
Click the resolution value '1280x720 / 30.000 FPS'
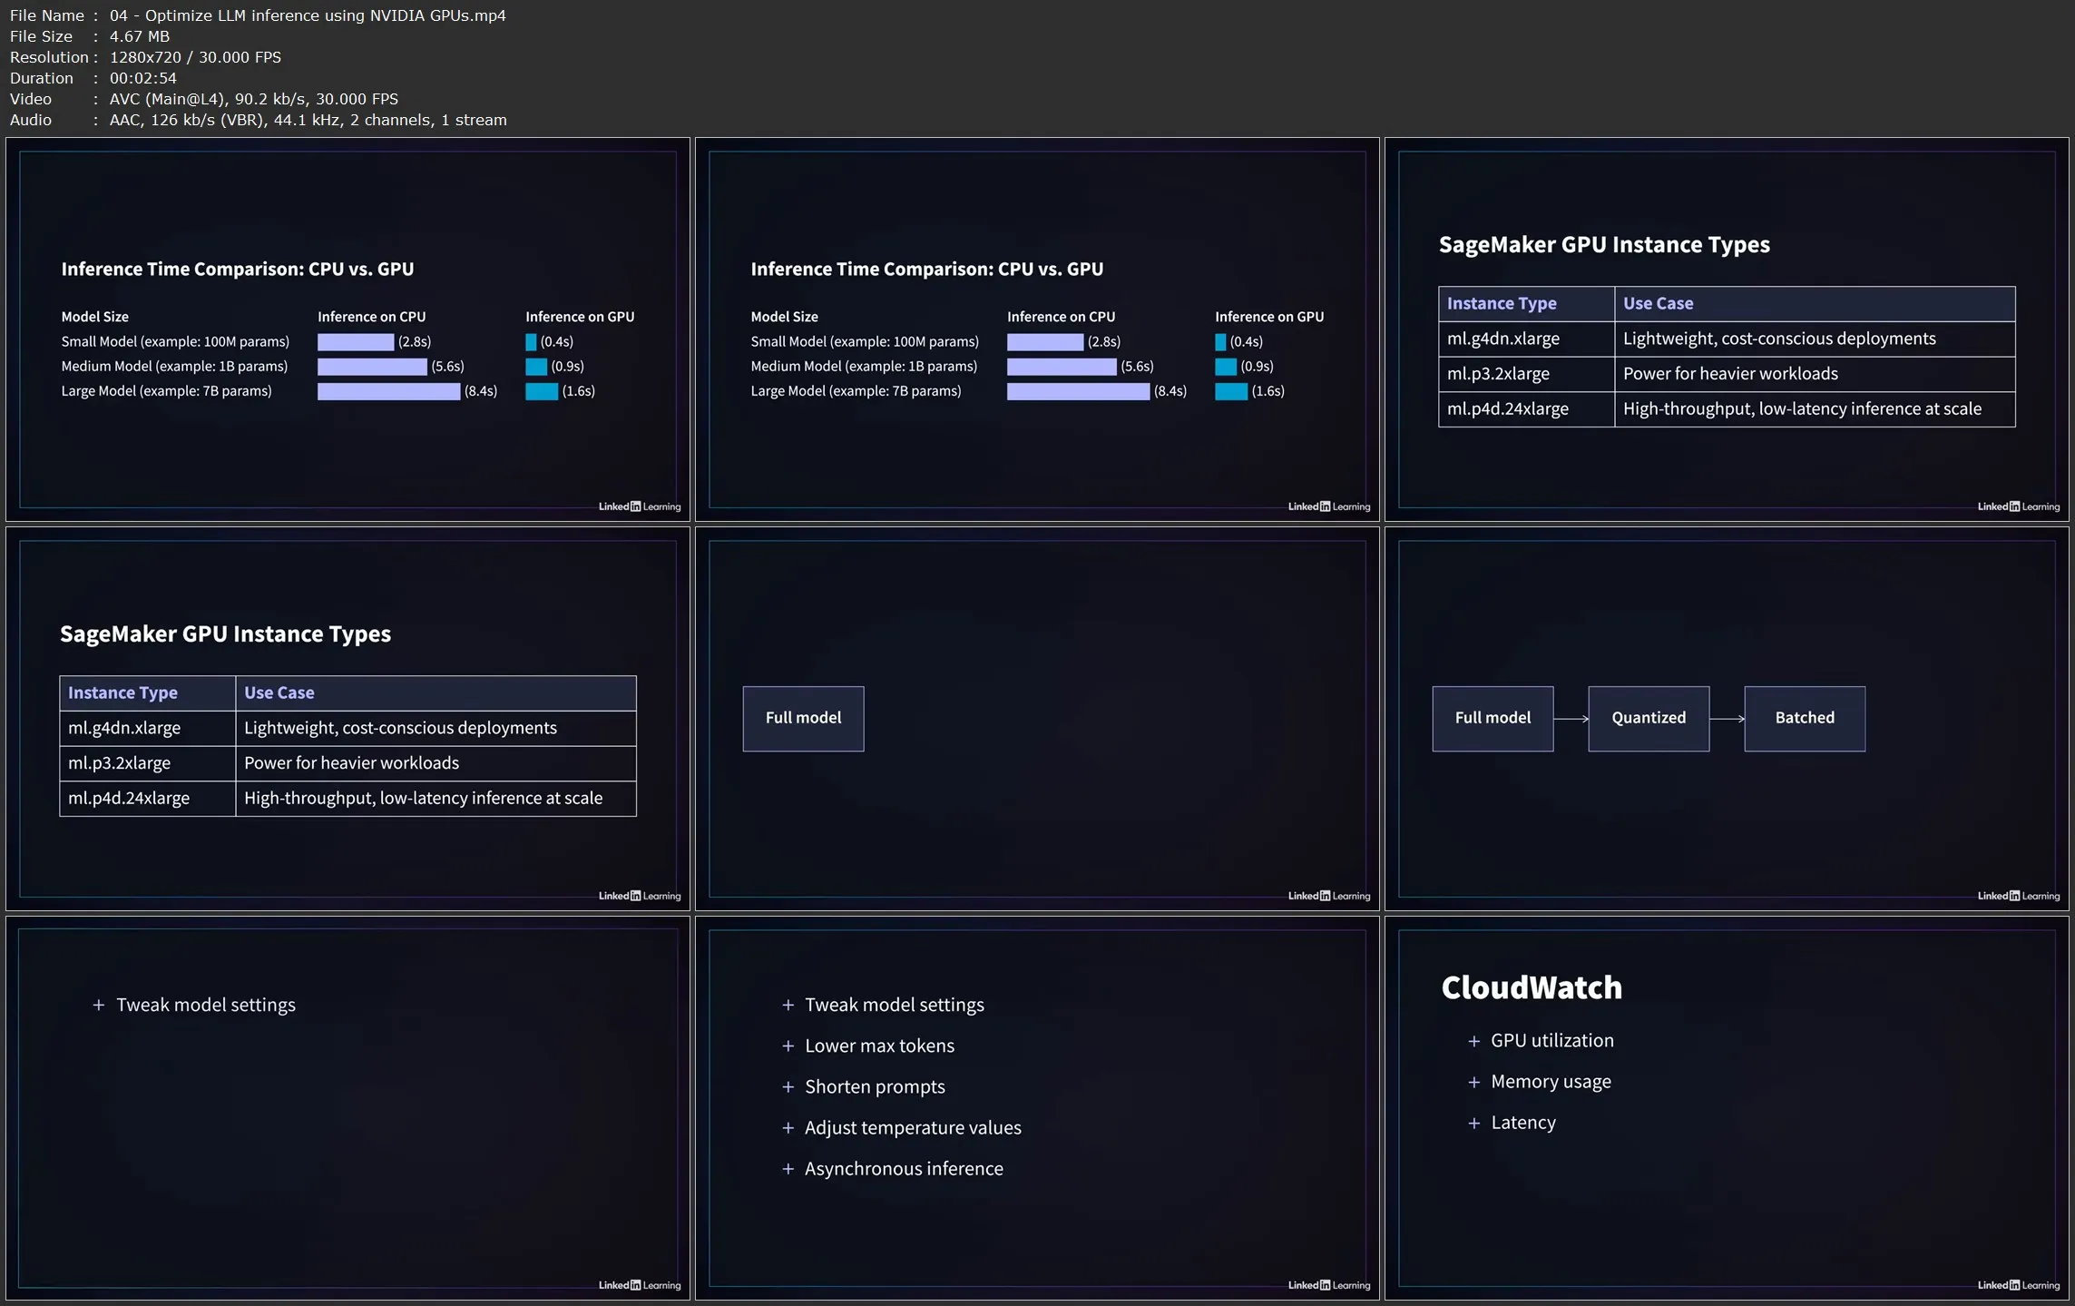195,57
